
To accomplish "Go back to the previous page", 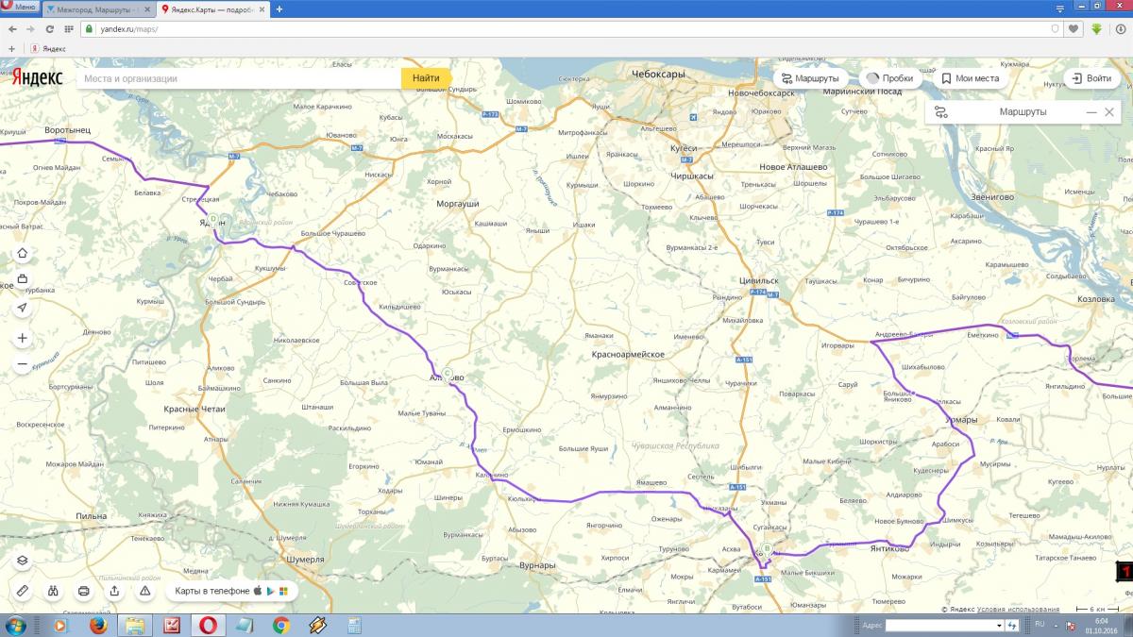I will click(x=13, y=29).
